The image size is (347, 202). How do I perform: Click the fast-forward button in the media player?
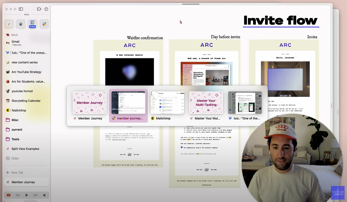coord(36,195)
